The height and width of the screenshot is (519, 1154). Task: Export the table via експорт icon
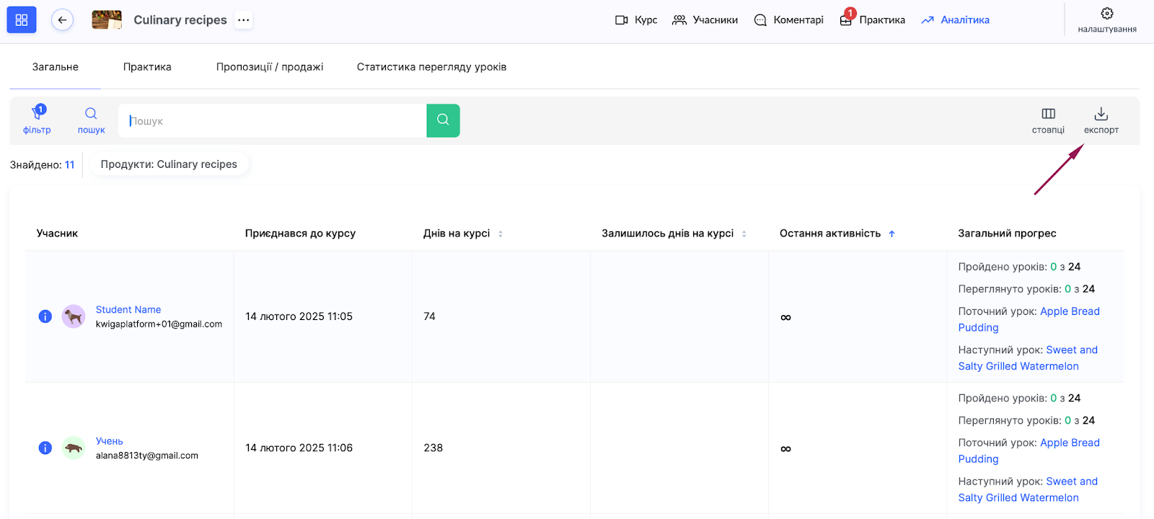point(1101,120)
